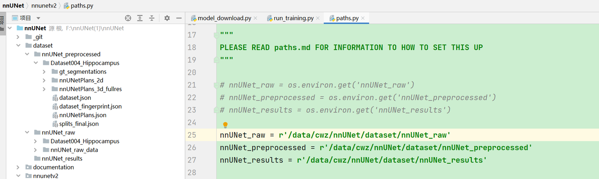The width and height of the screenshot is (599, 179).
Task: Toggle docstring fold marker at line 17
Action: tap(216, 35)
